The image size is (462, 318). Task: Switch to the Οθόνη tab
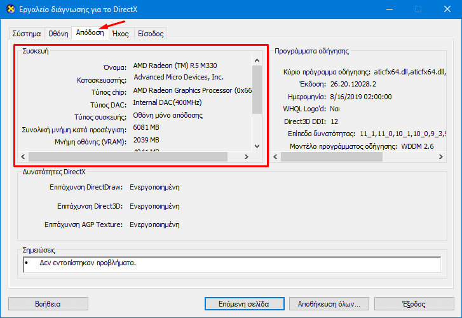click(58, 34)
